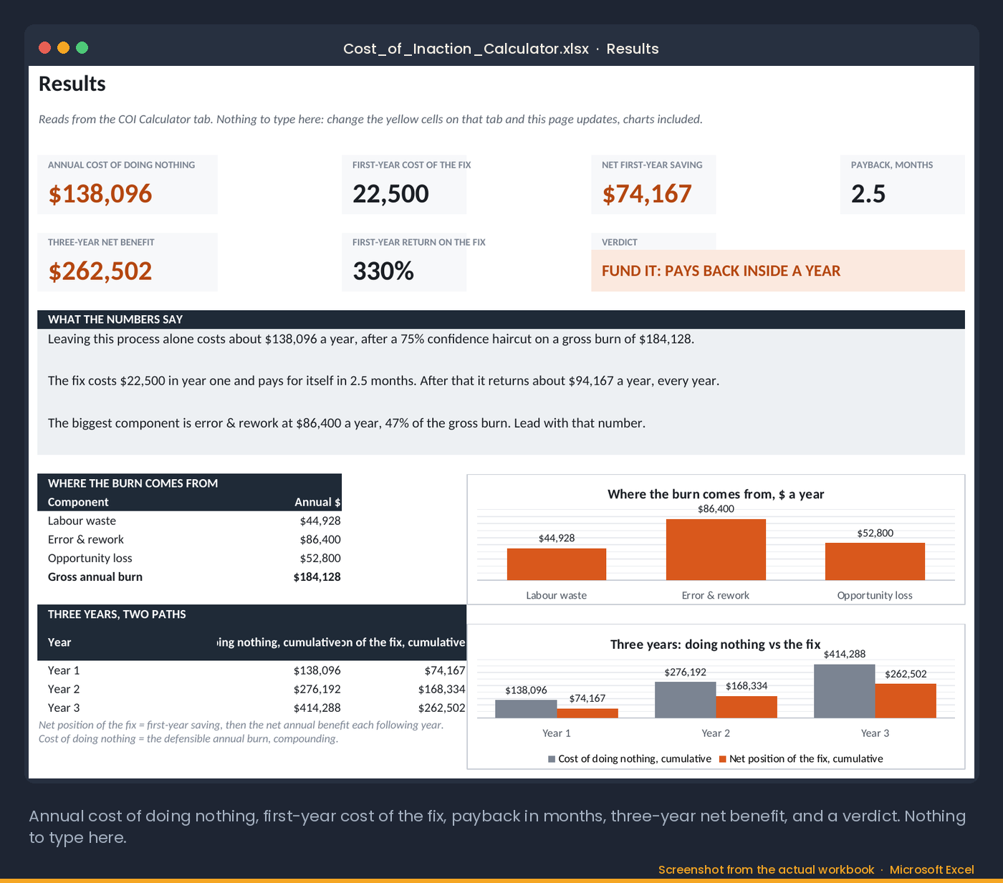Click the Error & rework bar in the chart
The height and width of the screenshot is (883, 1003).
[716, 549]
